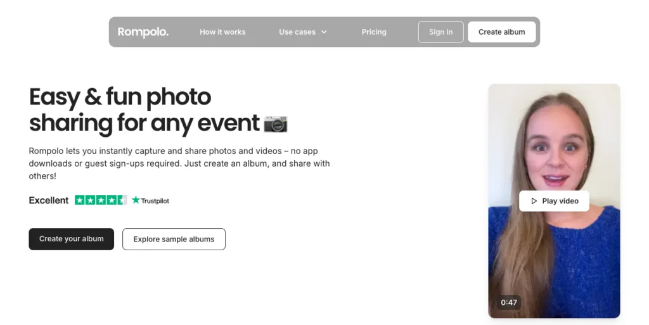
Task: Click the Trustpilot star logo
Action: point(136,200)
